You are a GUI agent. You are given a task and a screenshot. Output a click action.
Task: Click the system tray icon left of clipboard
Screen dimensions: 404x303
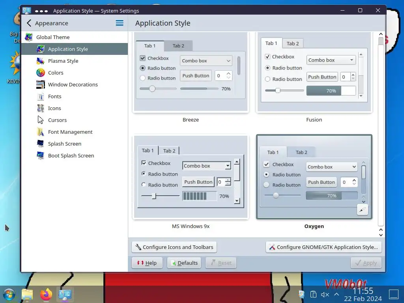(x=301, y=294)
